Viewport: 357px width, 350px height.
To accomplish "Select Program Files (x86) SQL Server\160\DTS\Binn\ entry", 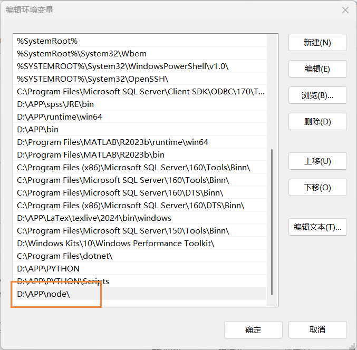I will click(x=140, y=205).
